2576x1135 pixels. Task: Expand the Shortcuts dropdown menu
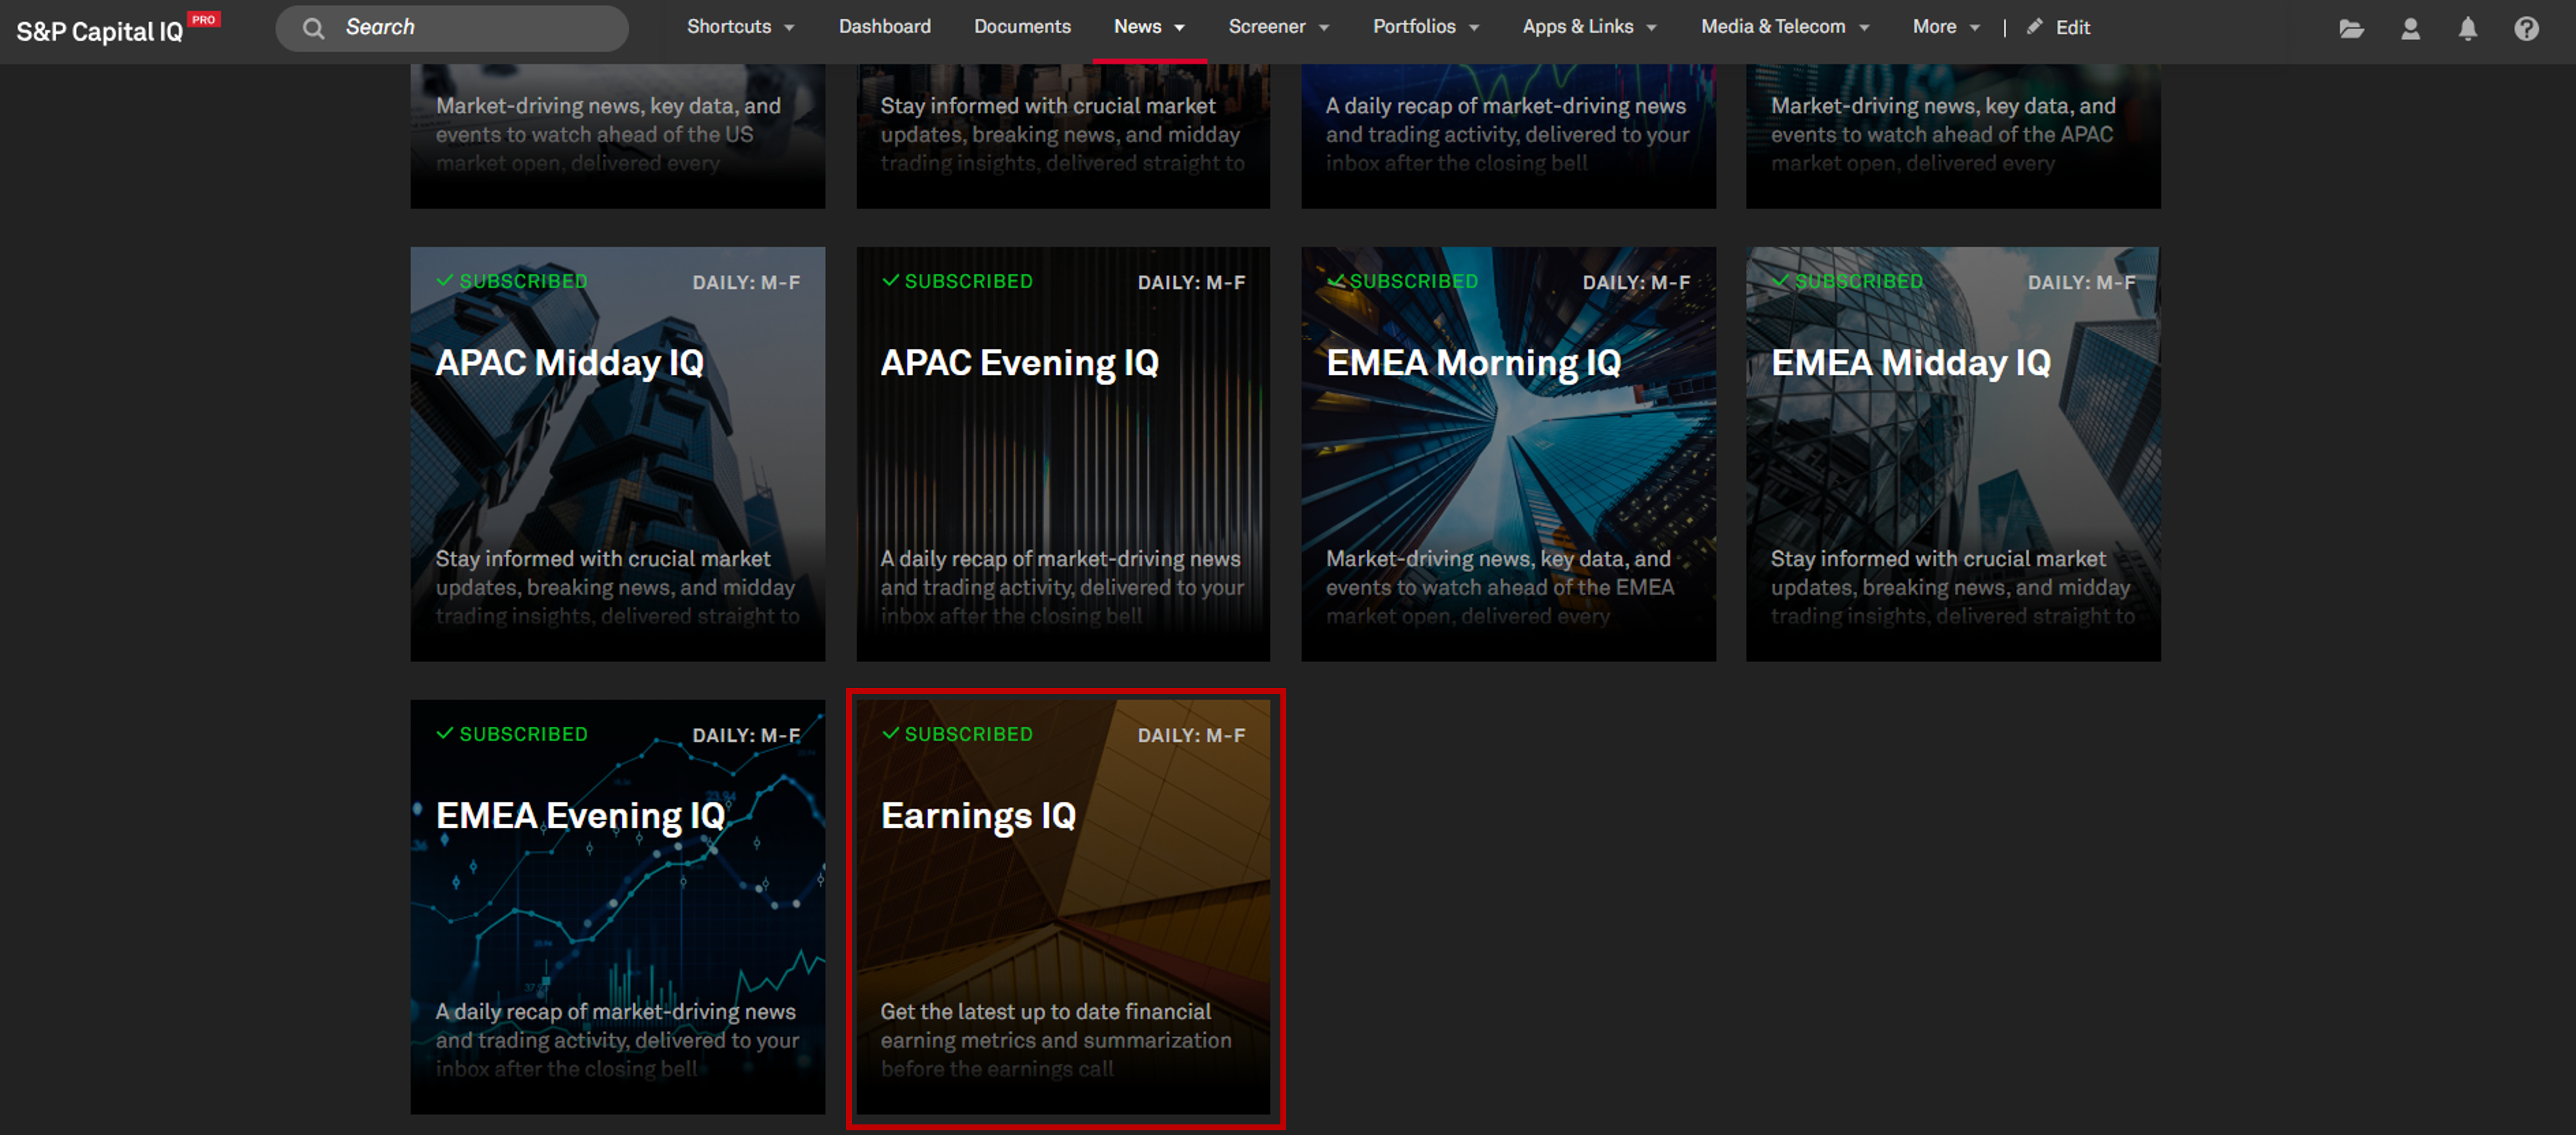click(x=740, y=27)
